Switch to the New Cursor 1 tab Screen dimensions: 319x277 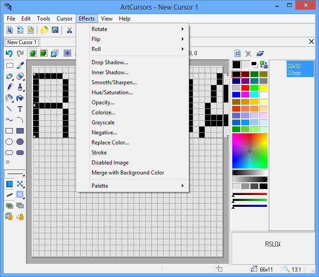click(x=22, y=42)
